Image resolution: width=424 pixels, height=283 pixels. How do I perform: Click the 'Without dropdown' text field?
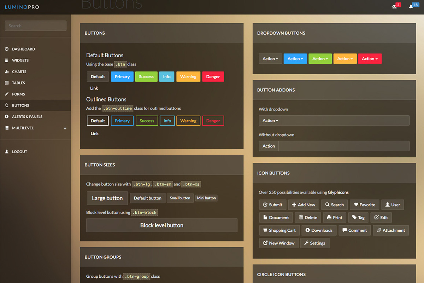(344, 146)
